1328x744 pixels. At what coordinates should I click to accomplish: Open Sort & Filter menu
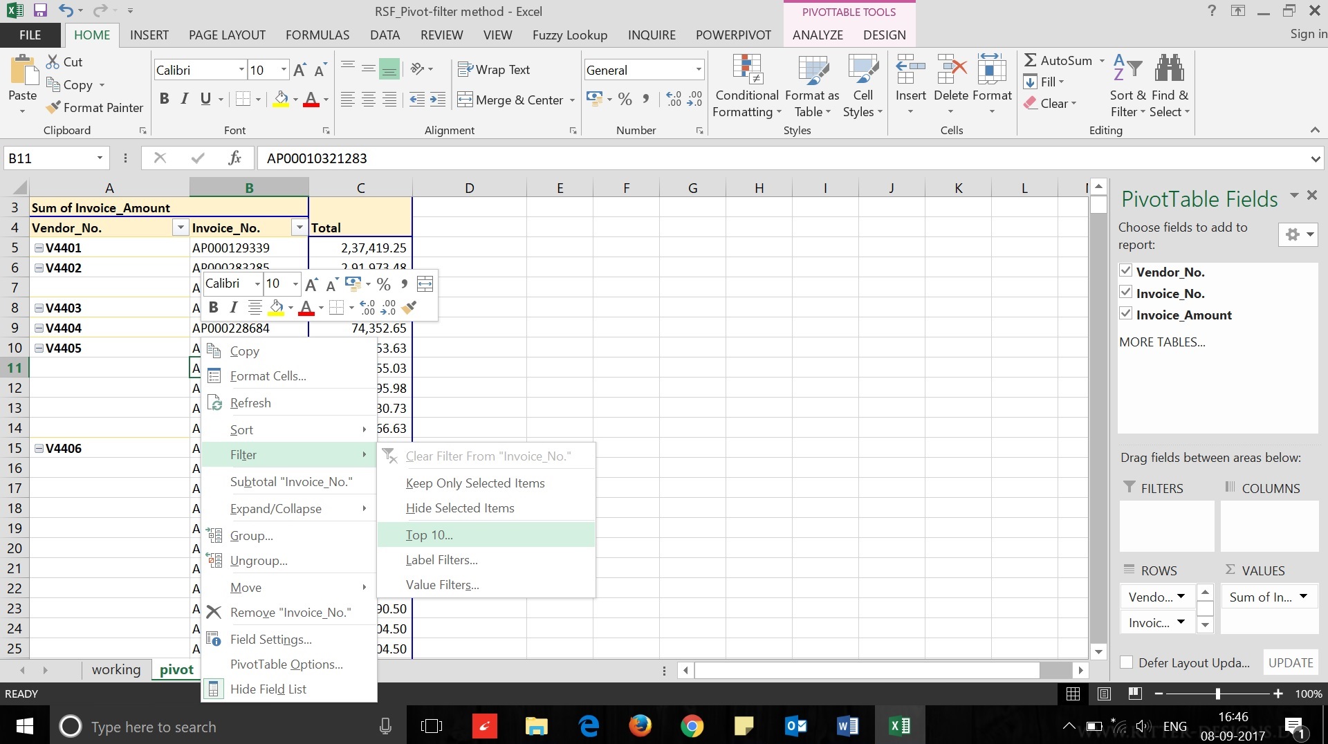click(x=1127, y=86)
